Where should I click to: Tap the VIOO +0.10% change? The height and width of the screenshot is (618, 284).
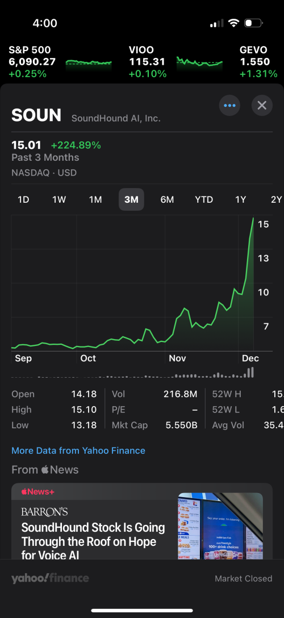point(148,74)
